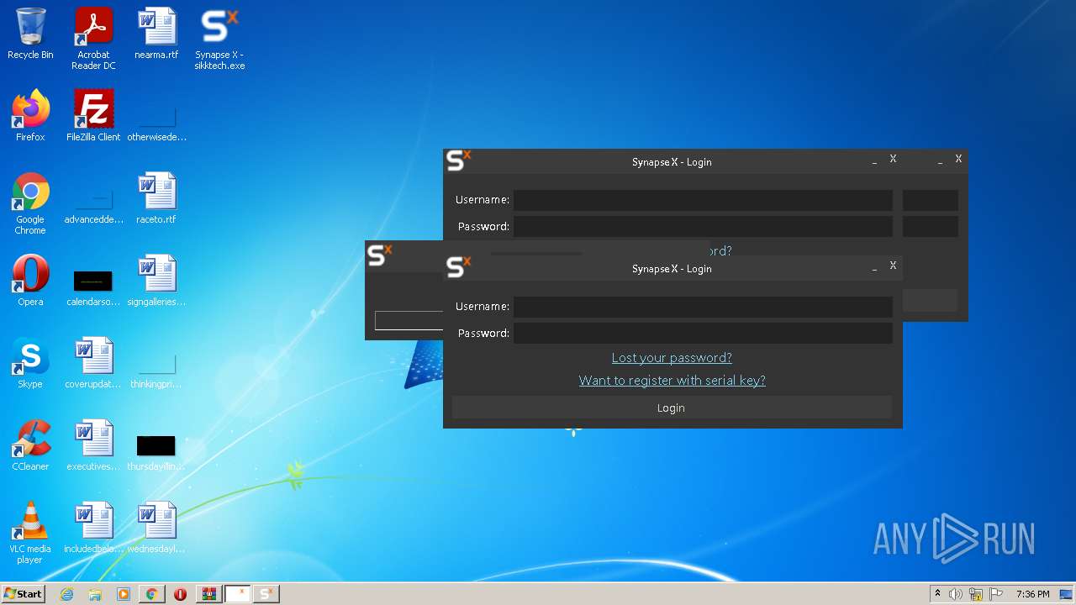Open Firefox desktop shortcut
The image size is (1076, 605).
(x=30, y=116)
